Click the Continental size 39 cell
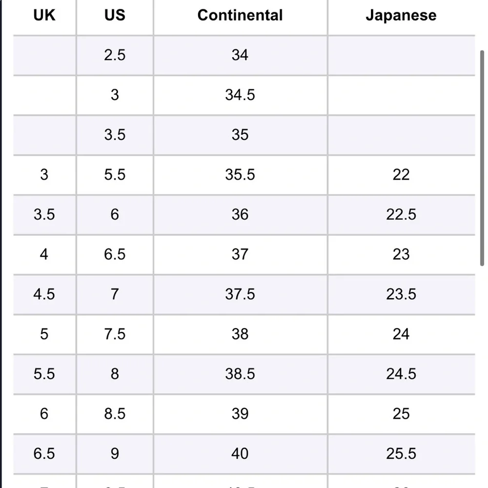The height and width of the screenshot is (488, 488). click(240, 414)
